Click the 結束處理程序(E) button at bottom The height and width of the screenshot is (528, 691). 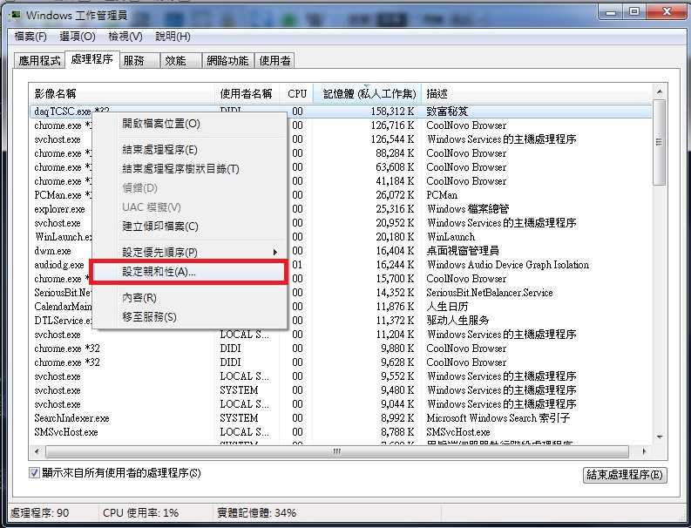[625, 475]
